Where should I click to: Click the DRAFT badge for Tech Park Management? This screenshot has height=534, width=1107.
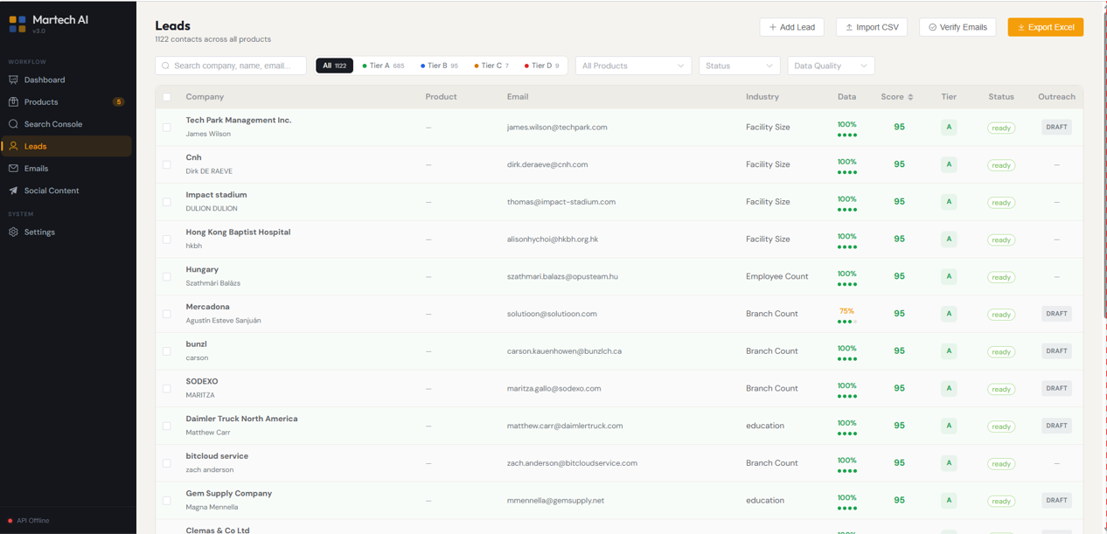click(x=1056, y=127)
